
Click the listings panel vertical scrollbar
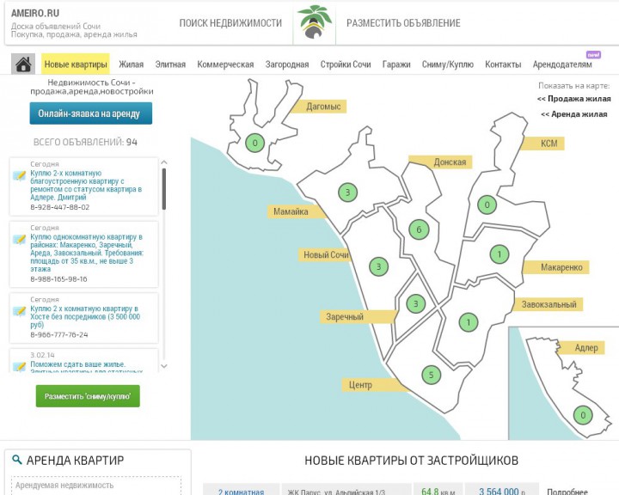pos(163,189)
